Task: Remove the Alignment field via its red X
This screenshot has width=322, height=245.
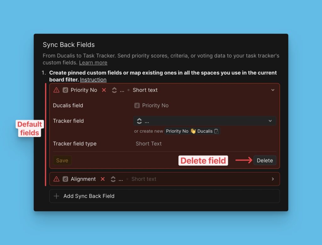Action: tap(103, 179)
